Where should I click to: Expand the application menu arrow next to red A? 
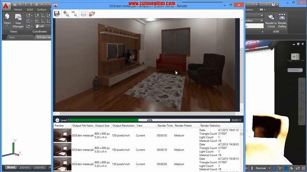(10, 6)
